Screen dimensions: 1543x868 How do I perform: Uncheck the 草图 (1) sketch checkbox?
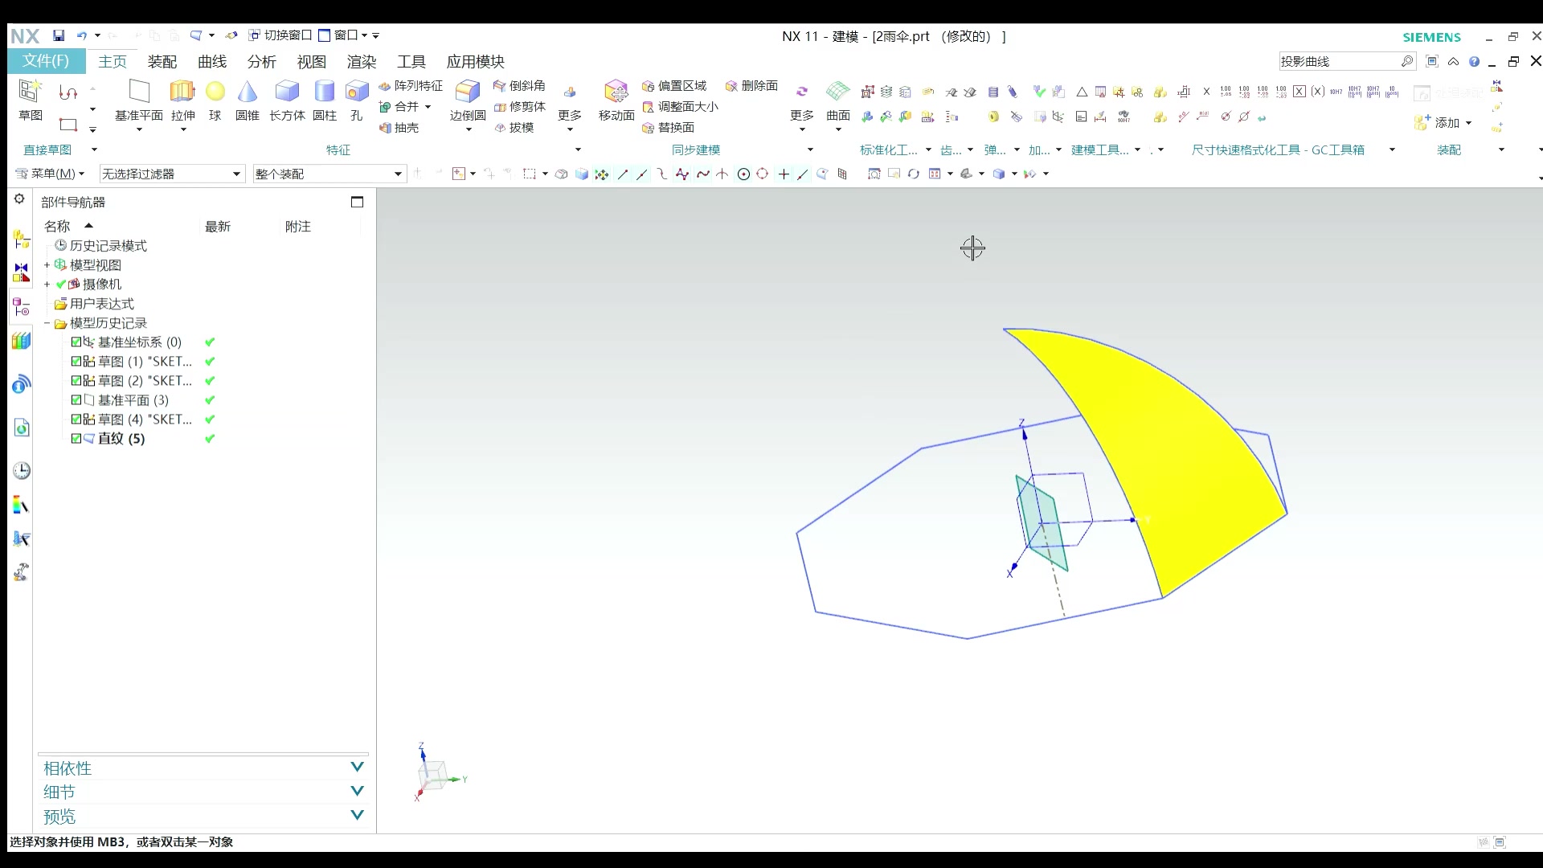76,362
